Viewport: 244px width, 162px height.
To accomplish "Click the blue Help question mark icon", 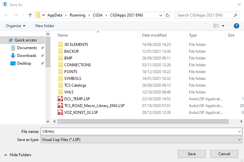I will pyautogui.click(x=237, y=26).
